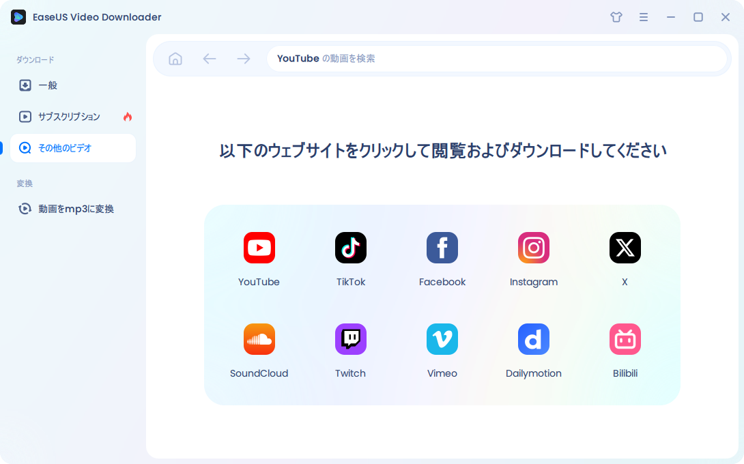
Task: Click the YouTube video search field
Action: point(497,59)
